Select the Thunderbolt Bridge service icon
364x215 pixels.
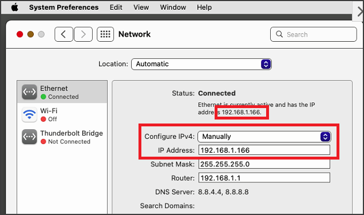pos(29,137)
